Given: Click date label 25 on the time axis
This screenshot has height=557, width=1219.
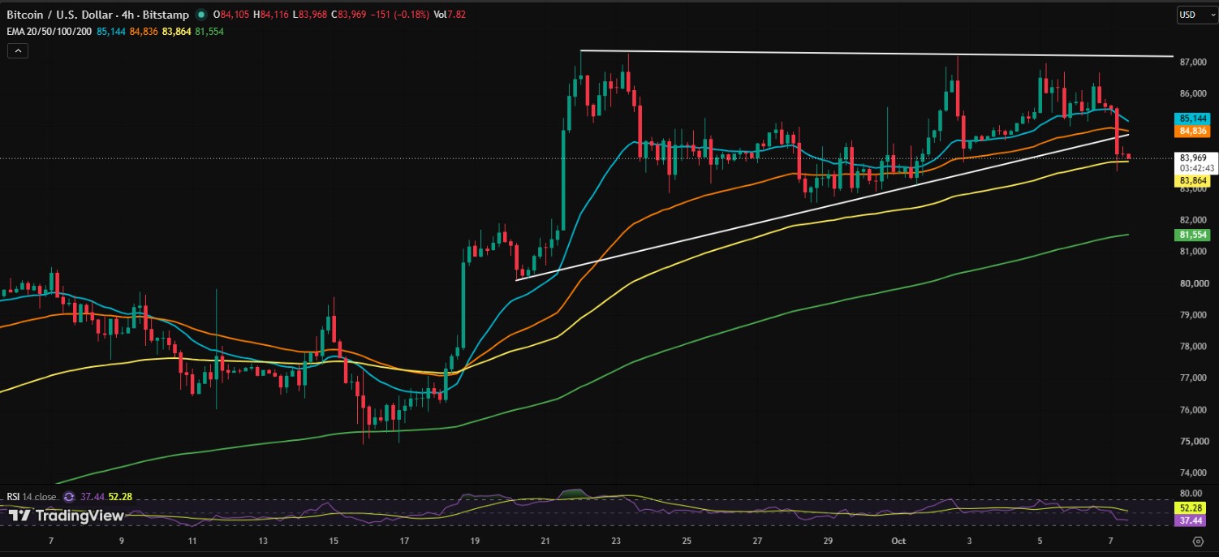Looking at the screenshot, I should pos(687,540).
